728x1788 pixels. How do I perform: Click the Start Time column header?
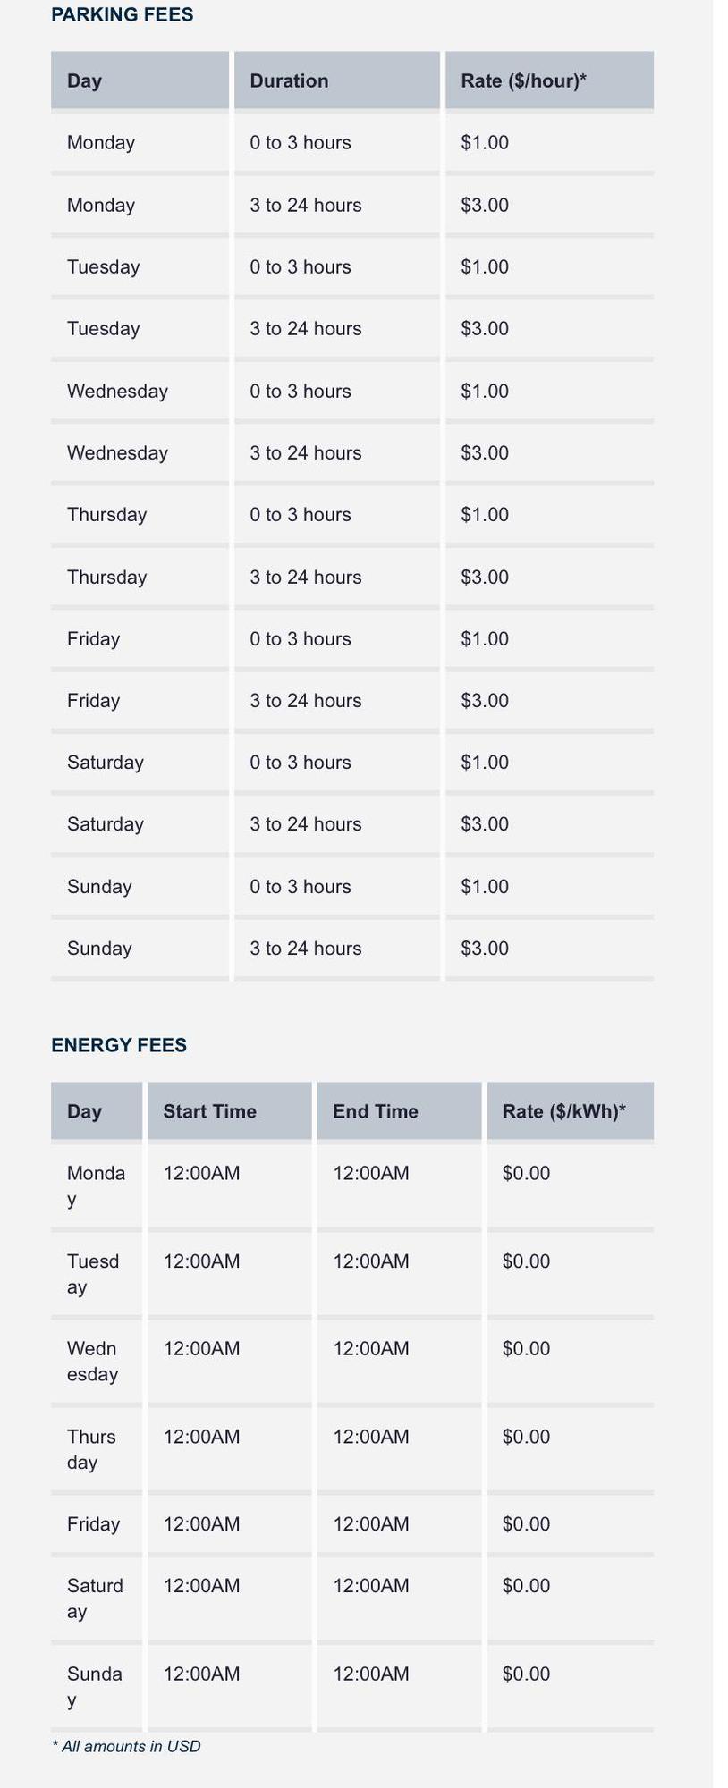(209, 1111)
